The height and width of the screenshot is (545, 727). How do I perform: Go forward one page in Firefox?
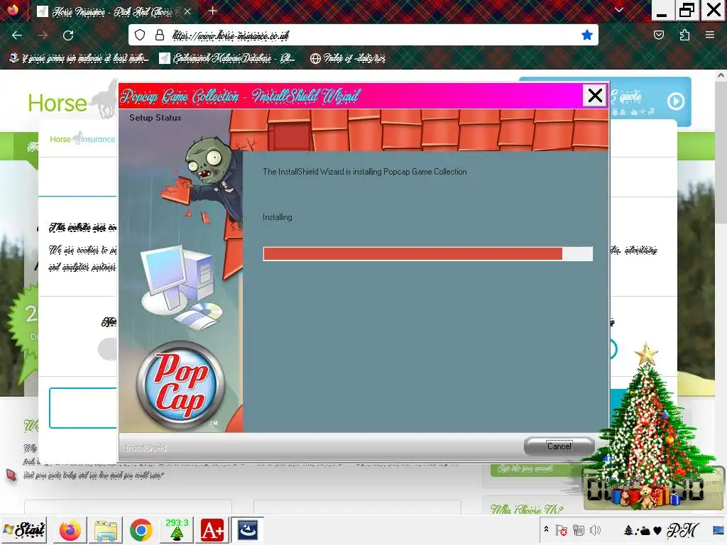[43, 35]
